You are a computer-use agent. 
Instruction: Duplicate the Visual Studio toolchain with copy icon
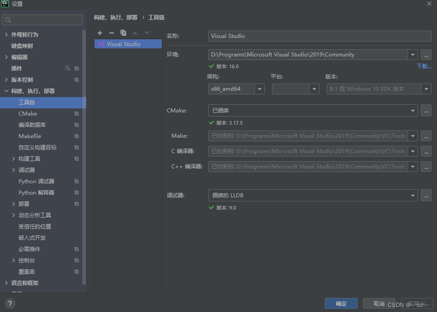[123, 33]
